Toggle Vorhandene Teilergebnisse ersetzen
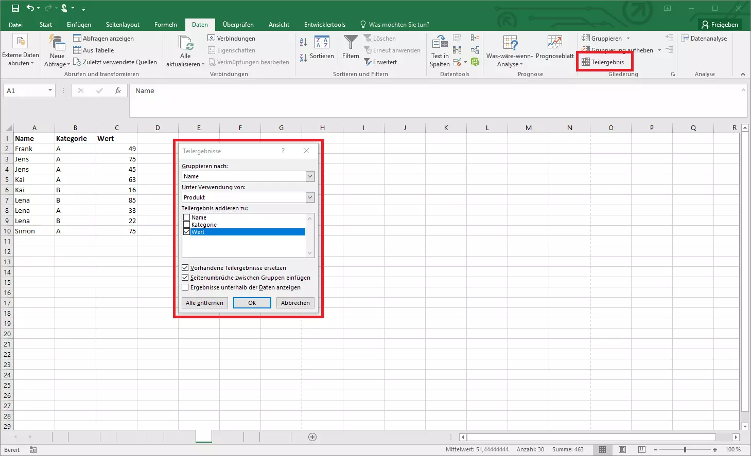751x456 pixels. coord(185,268)
